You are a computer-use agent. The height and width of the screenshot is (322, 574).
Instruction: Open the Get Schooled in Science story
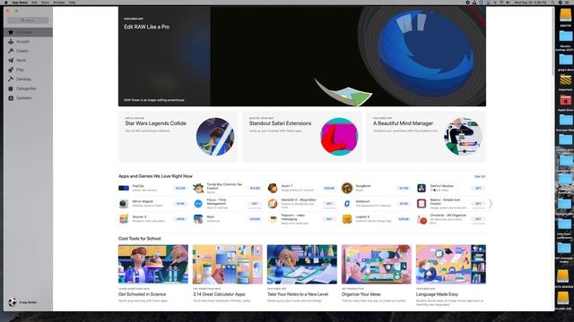tap(153, 274)
